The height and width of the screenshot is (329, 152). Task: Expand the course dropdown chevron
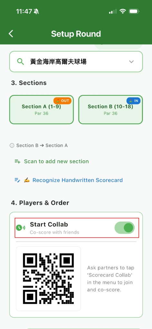131,62
